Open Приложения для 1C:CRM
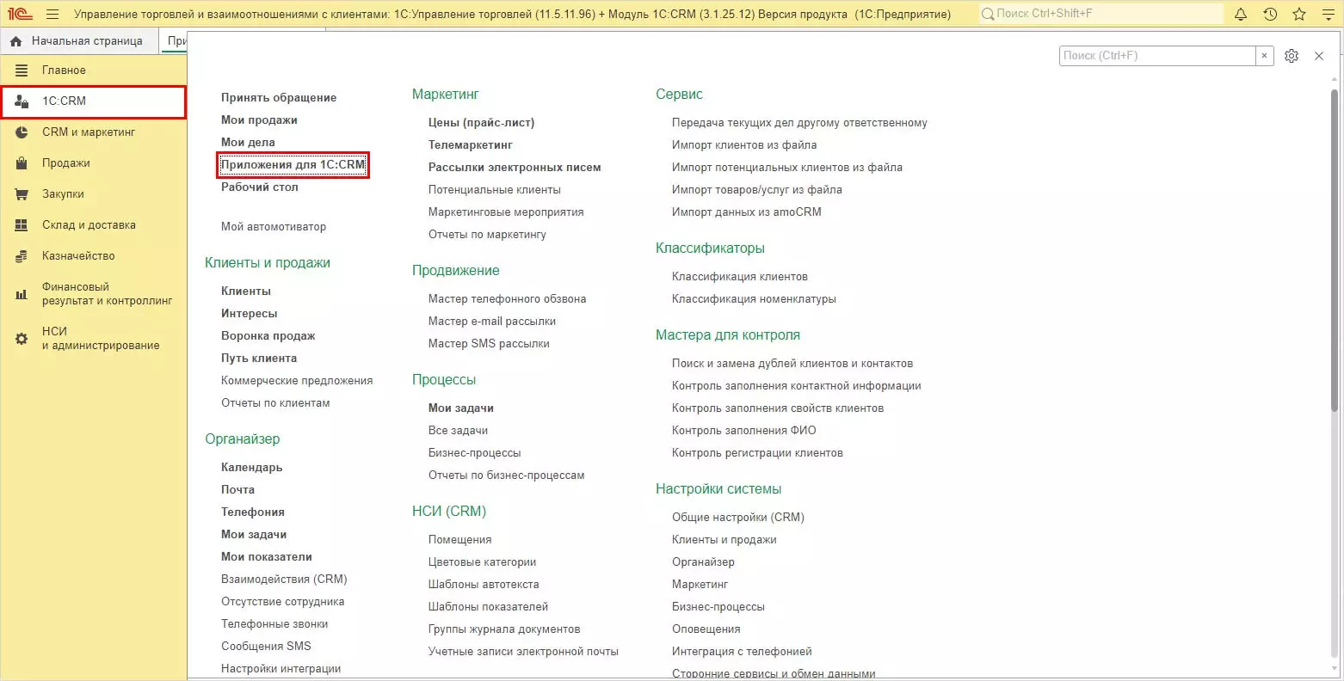Viewport: 1344px width, 681px height. pyautogui.click(x=293, y=165)
